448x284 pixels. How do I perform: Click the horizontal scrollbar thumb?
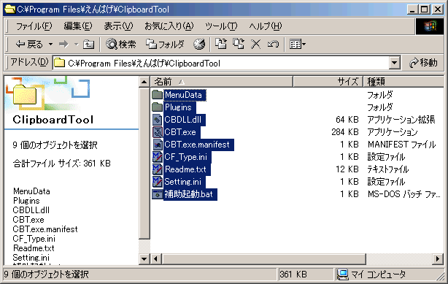tap(263, 259)
